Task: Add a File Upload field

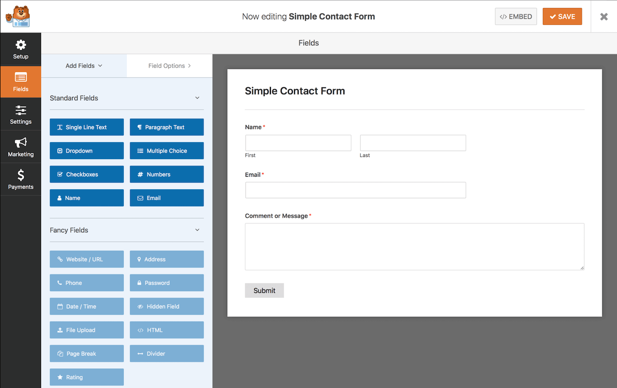Action: click(x=87, y=330)
